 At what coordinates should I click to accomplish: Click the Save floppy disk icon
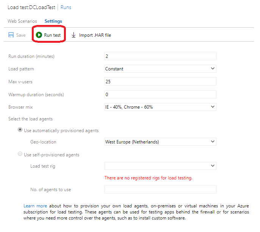point(11,35)
